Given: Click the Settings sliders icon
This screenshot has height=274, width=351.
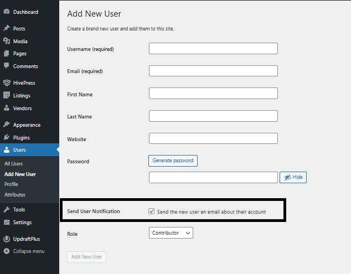Looking at the screenshot, I should coord(7,223).
